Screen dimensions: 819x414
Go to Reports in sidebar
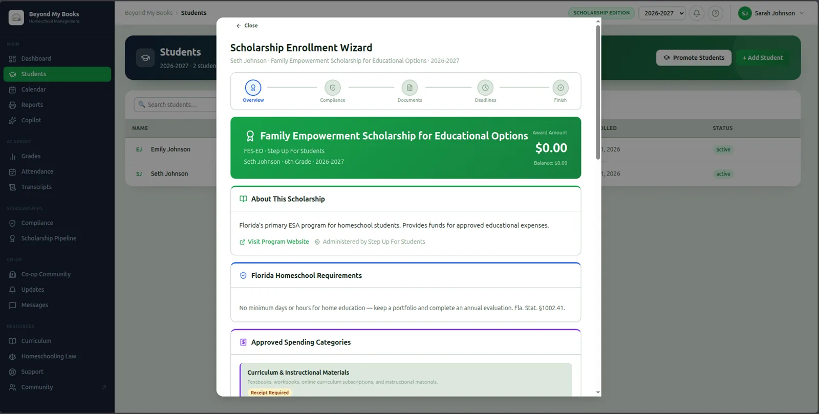[57, 105]
